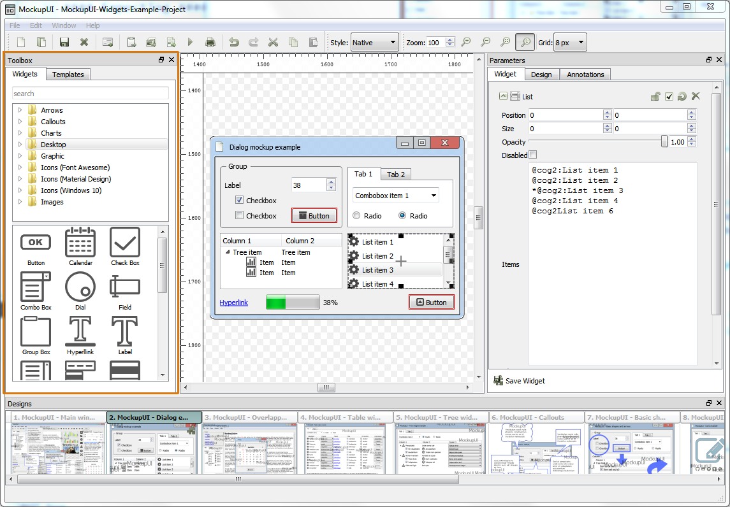Click Button next to the 38% progress bar
Screen dimensions: 730x507
[x=431, y=303]
